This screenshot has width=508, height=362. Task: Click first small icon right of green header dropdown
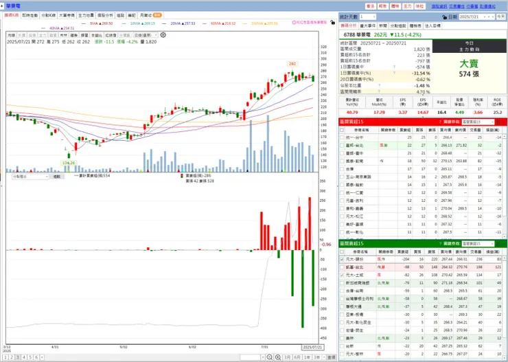(498, 243)
